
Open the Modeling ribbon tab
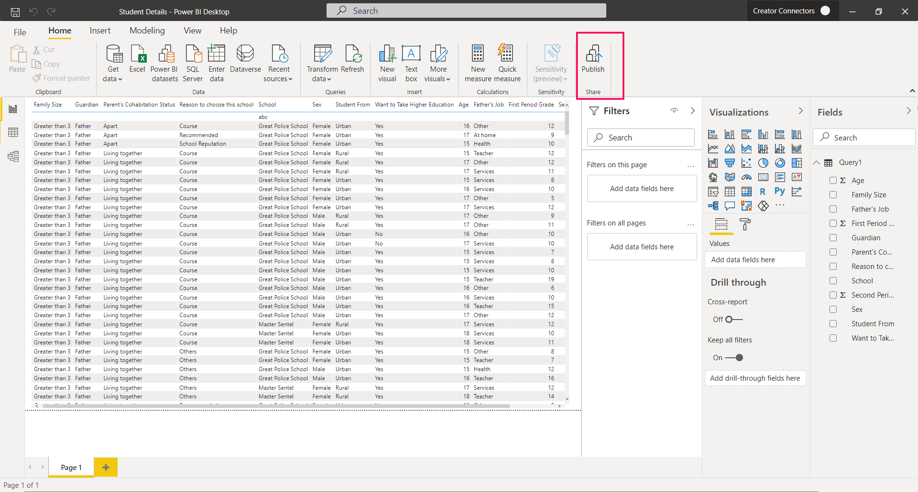tap(147, 31)
